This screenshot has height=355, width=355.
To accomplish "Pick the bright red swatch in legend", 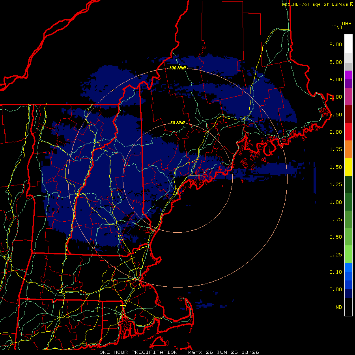I will click(x=348, y=132).
